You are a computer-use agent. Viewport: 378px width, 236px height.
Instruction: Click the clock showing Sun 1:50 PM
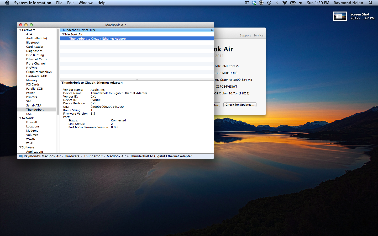318,3
